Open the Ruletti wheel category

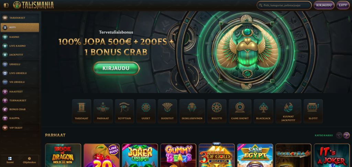point(217,111)
